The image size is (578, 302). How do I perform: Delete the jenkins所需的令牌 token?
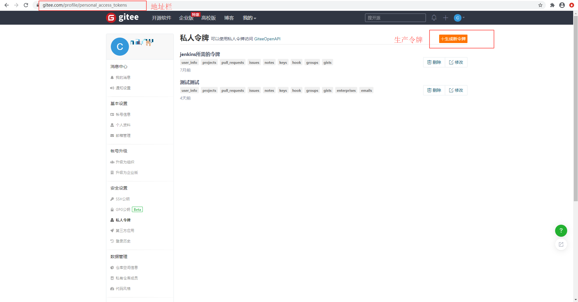point(434,62)
